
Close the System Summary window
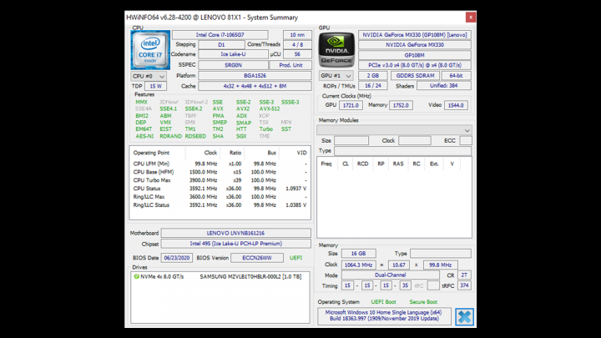(x=471, y=17)
